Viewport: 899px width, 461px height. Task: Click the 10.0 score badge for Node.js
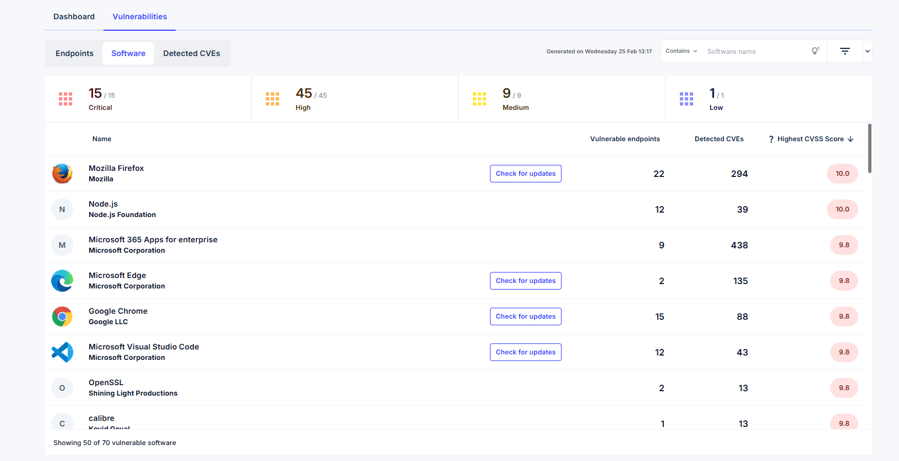(x=842, y=209)
